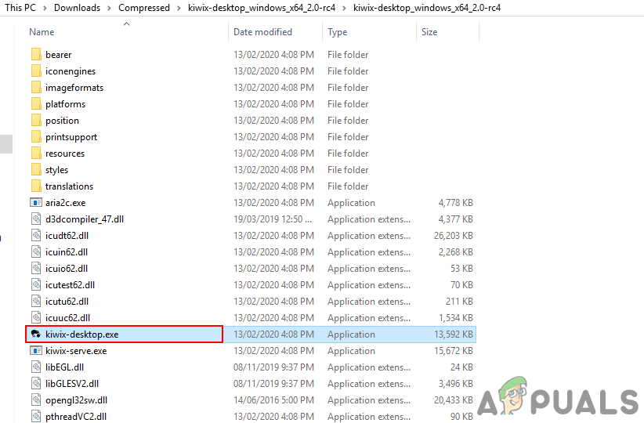Click the libEGL.dll file name
Image resolution: width=644 pixels, height=423 pixels.
point(64,367)
